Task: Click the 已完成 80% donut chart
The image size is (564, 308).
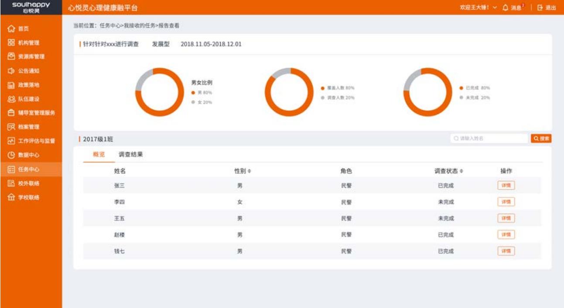Action: pyautogui.click(x=427, y=92)
